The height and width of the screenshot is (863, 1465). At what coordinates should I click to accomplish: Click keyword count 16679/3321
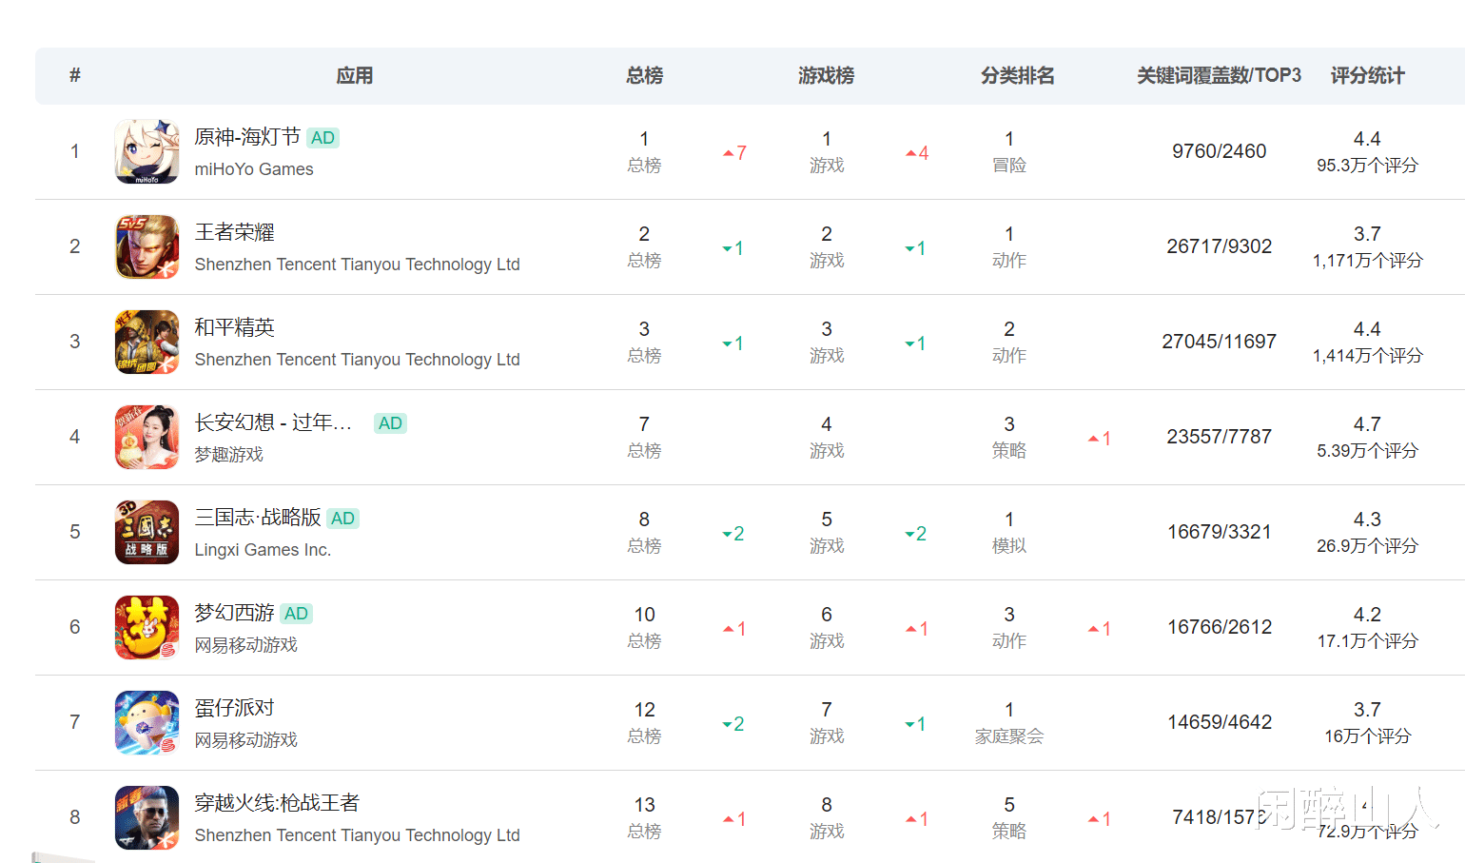point(1220,532)
